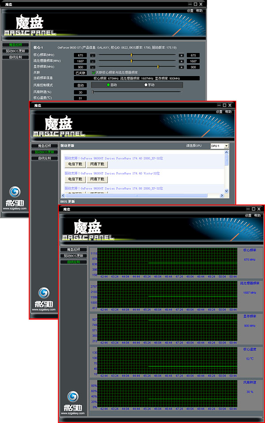Select 手动 fan mode radio button
This screenshot has width=265, height=423.
tap(146, 85)
